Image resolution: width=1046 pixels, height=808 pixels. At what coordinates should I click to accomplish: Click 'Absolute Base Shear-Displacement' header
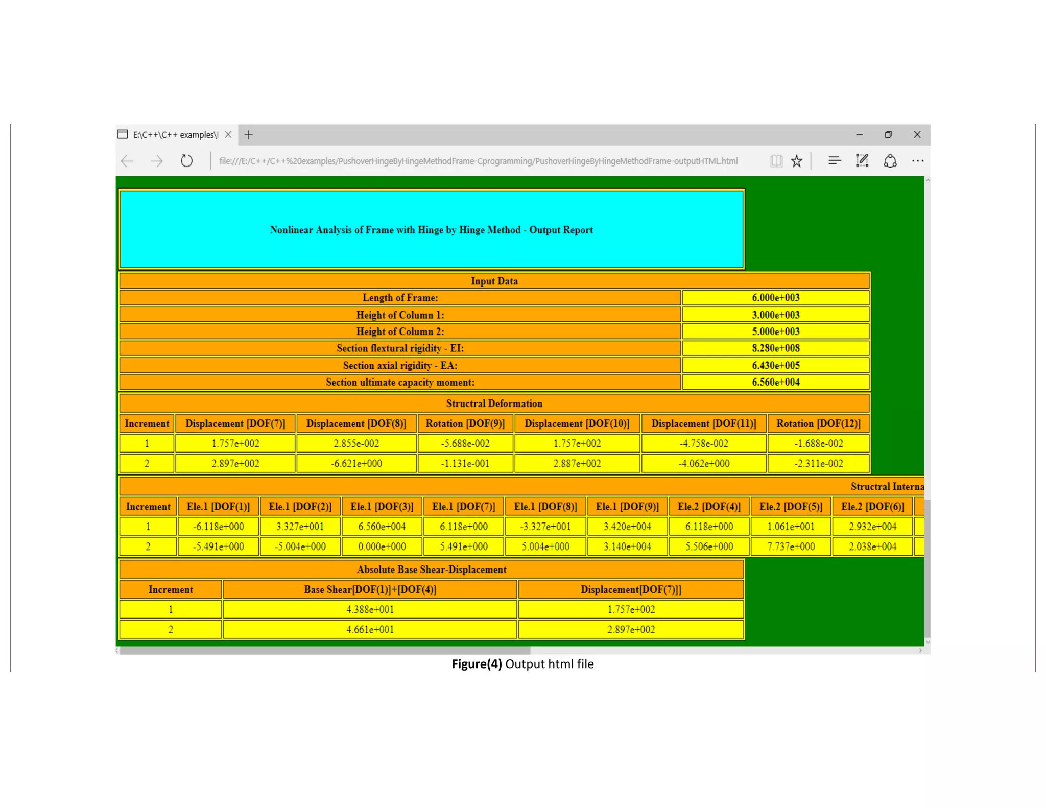click(432, 570)
